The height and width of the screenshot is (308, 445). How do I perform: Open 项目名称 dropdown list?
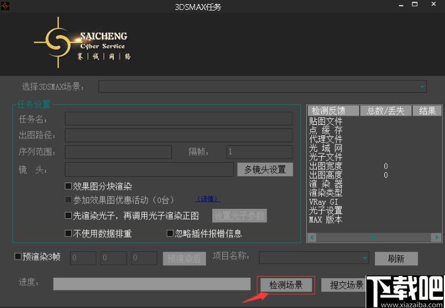pos(365,257)
